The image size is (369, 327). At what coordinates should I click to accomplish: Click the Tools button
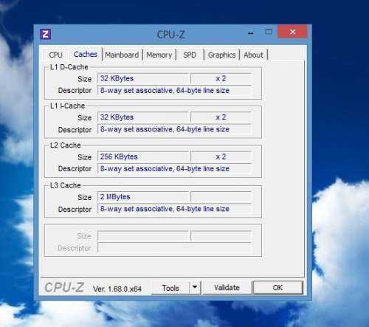pyautogui.click(x=170, y=288)
